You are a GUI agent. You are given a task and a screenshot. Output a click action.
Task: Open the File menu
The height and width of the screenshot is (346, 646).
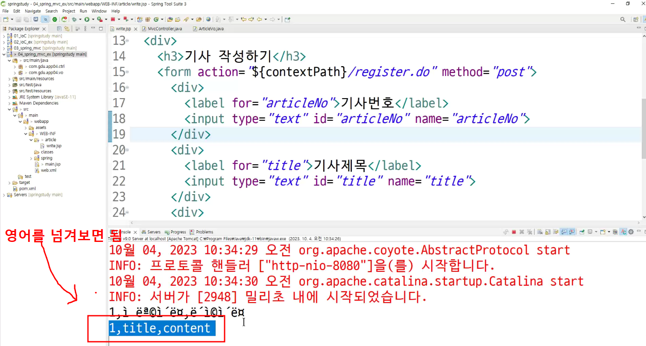click(x=6, y=11)
